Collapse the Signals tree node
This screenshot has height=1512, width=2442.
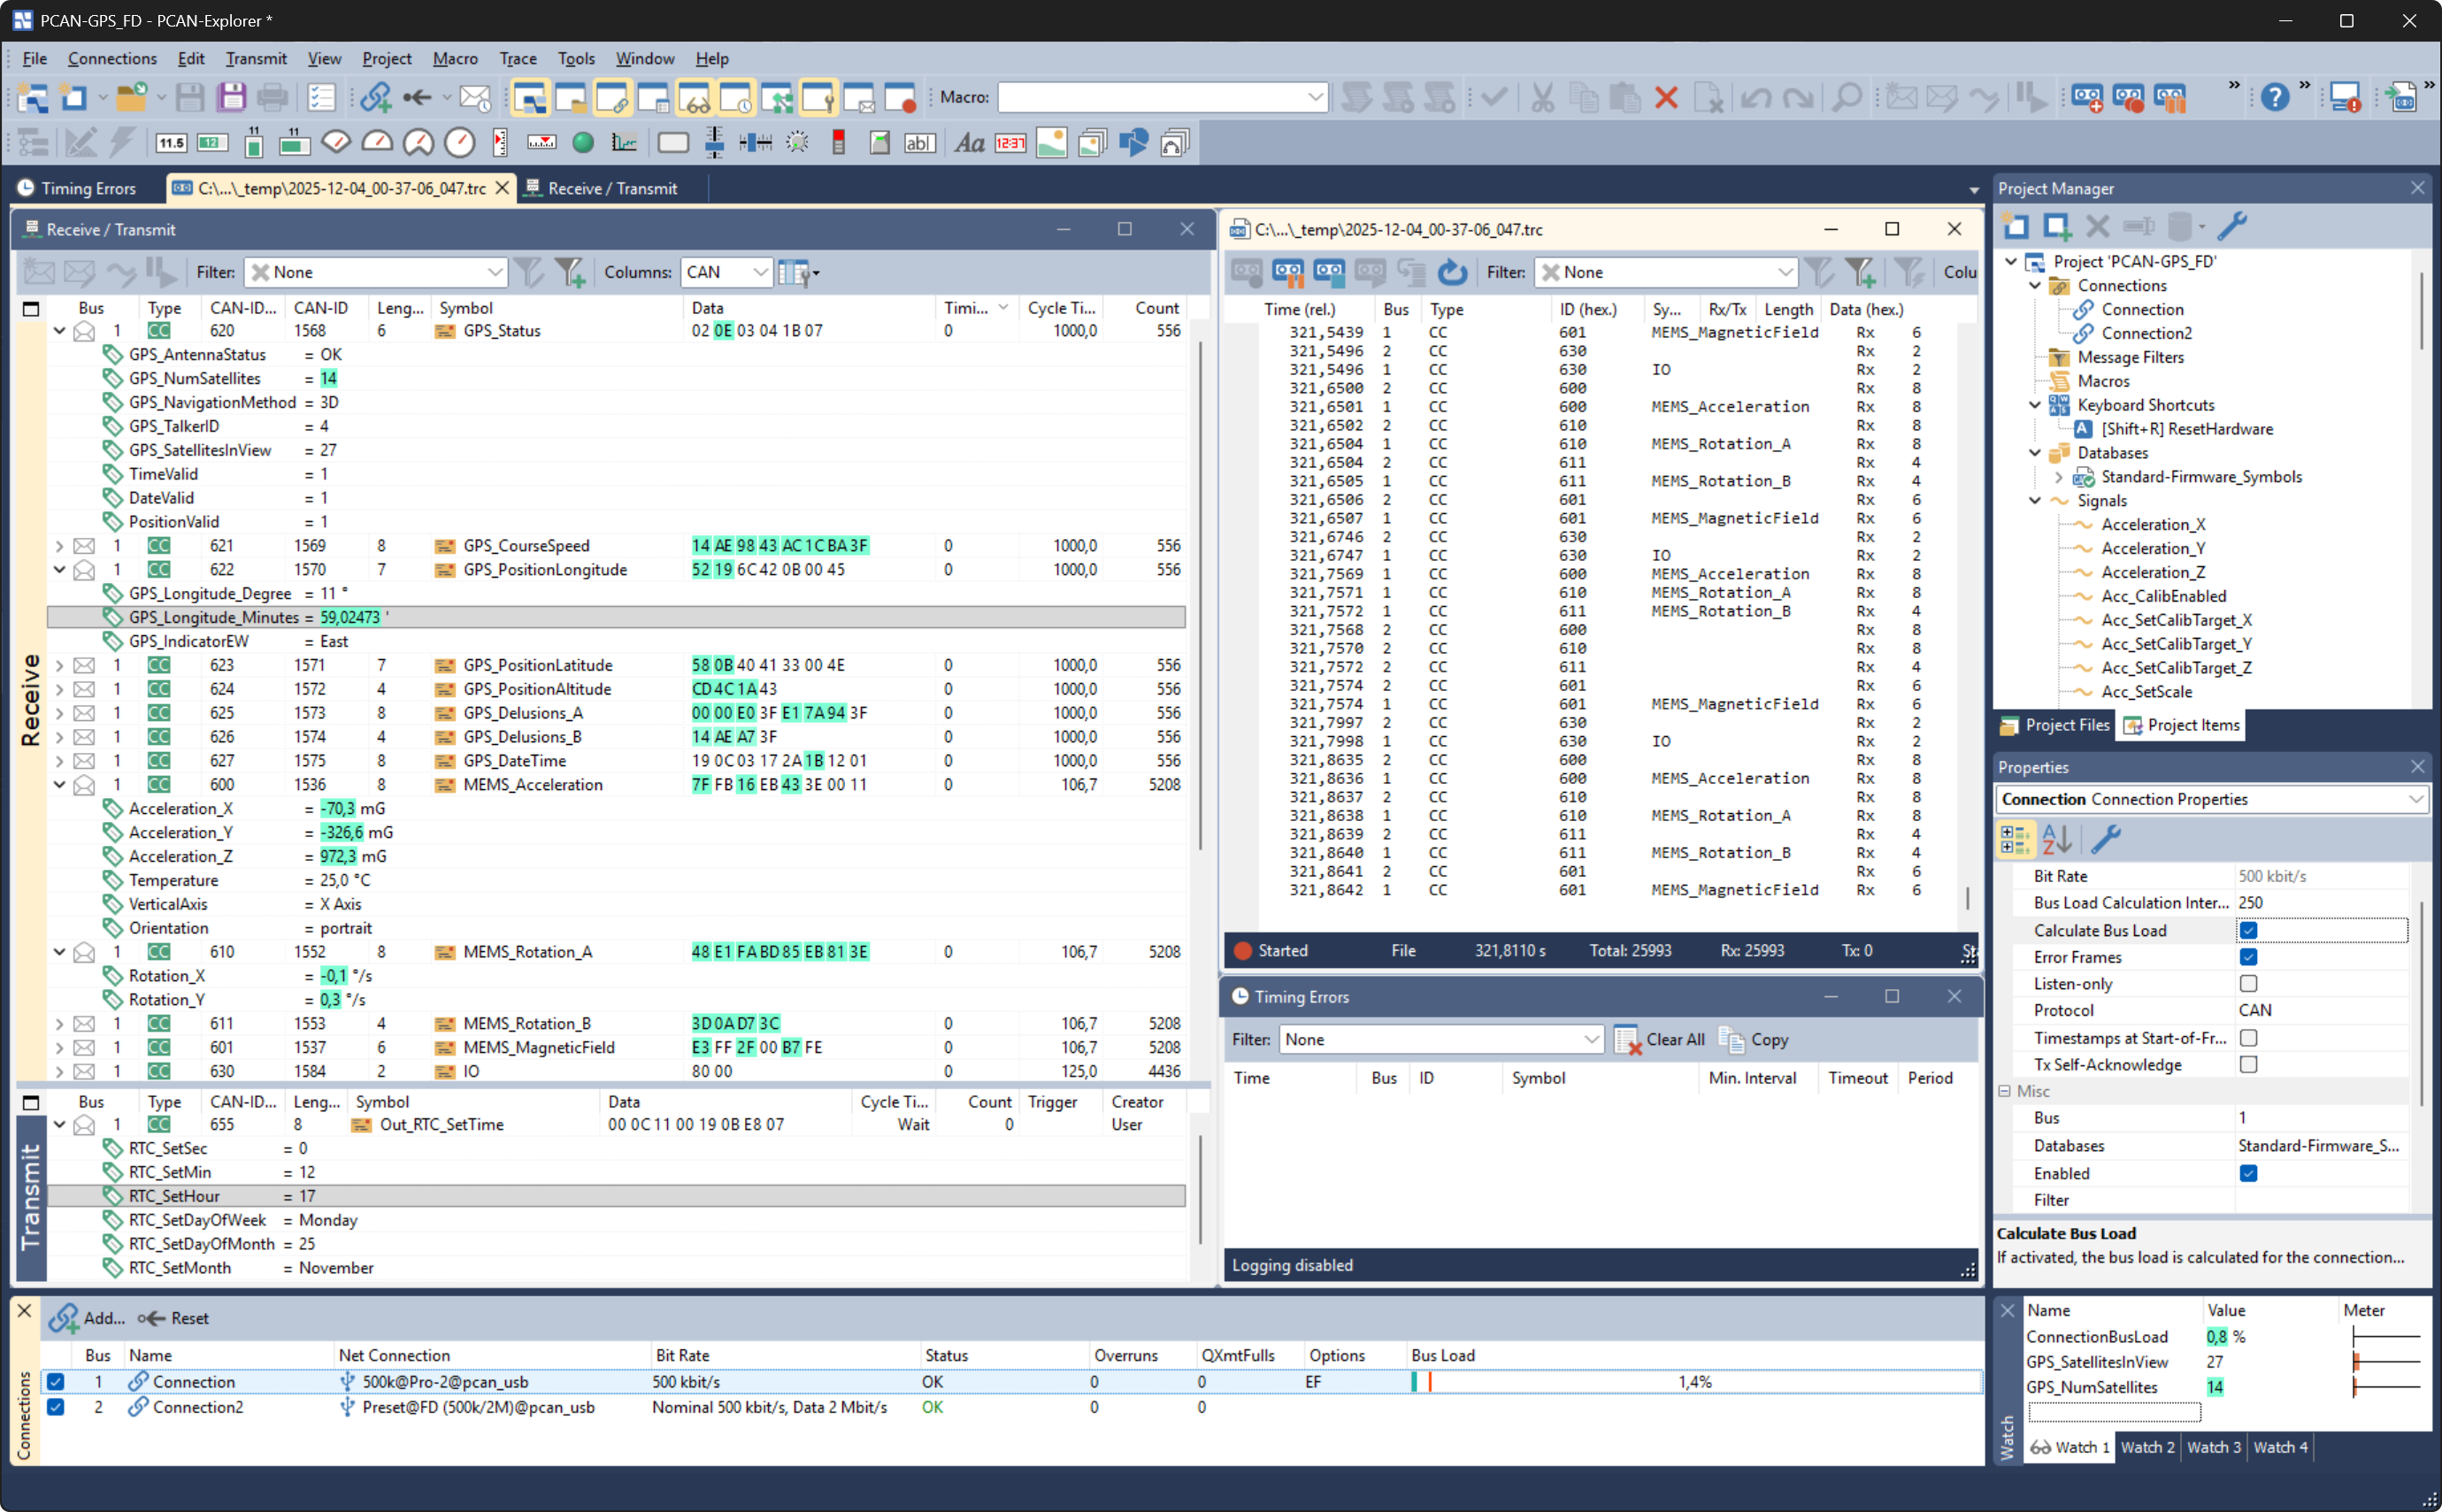pos(2035,501)
